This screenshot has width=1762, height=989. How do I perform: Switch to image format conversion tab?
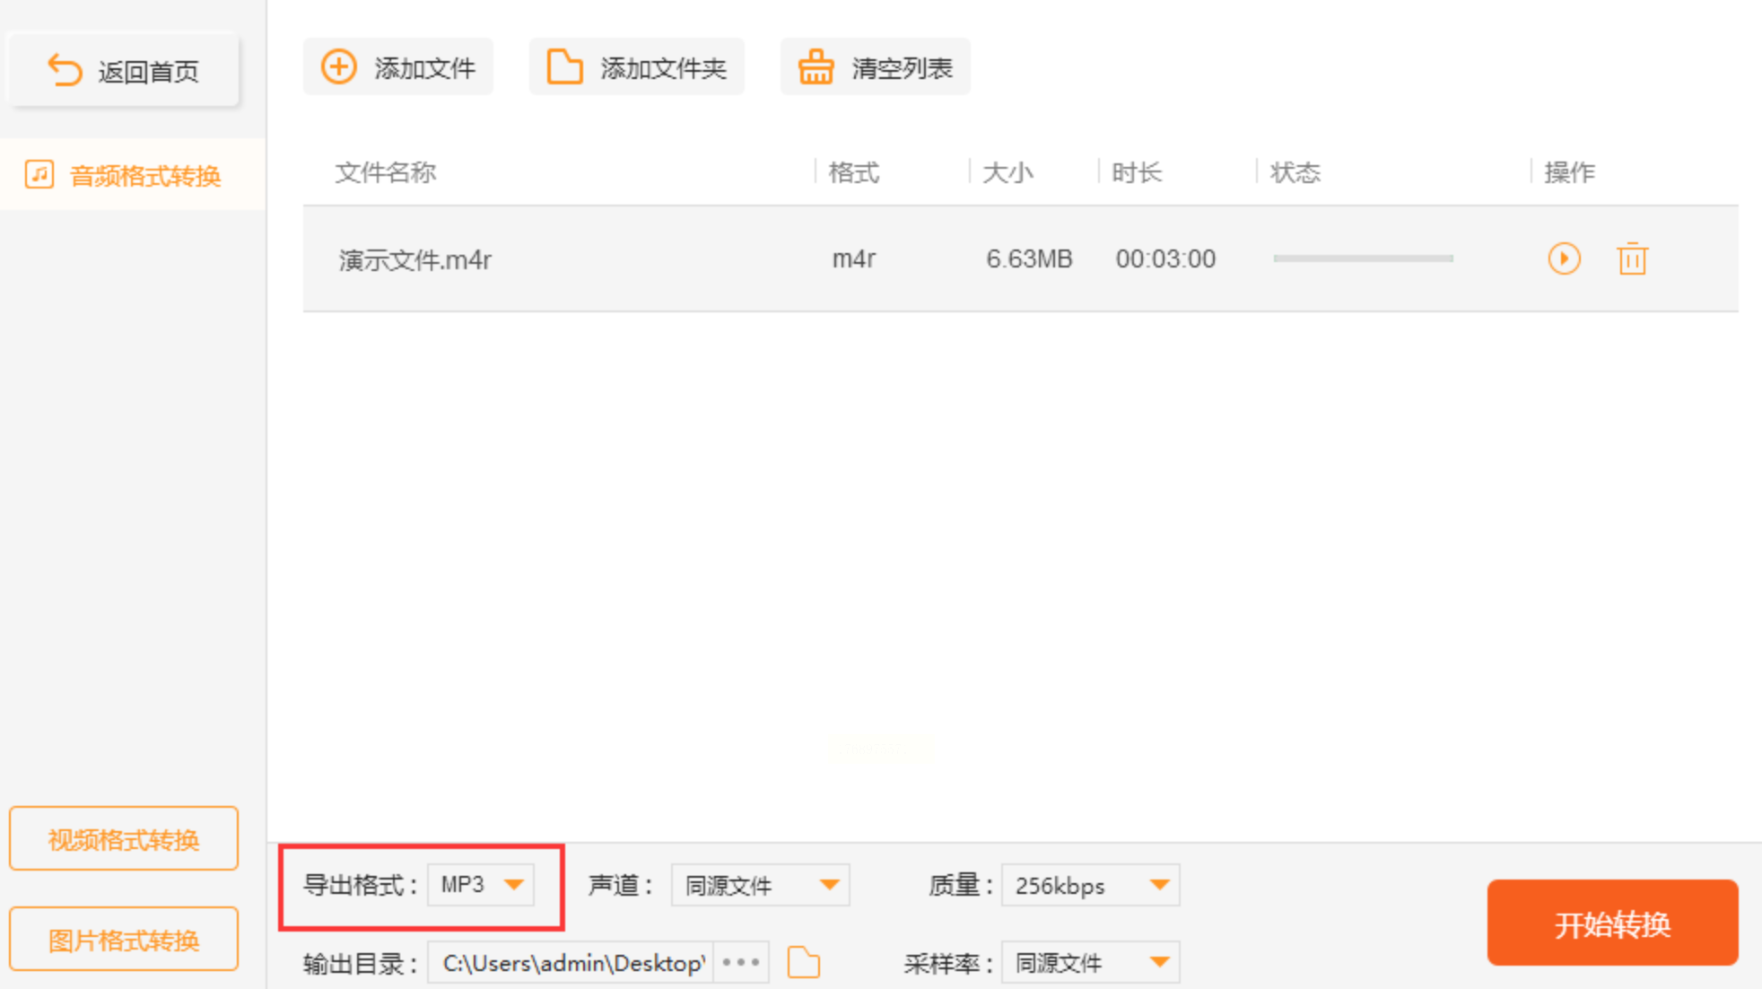[x=124, y=940]
